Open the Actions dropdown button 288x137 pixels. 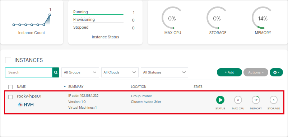point(256,72)
